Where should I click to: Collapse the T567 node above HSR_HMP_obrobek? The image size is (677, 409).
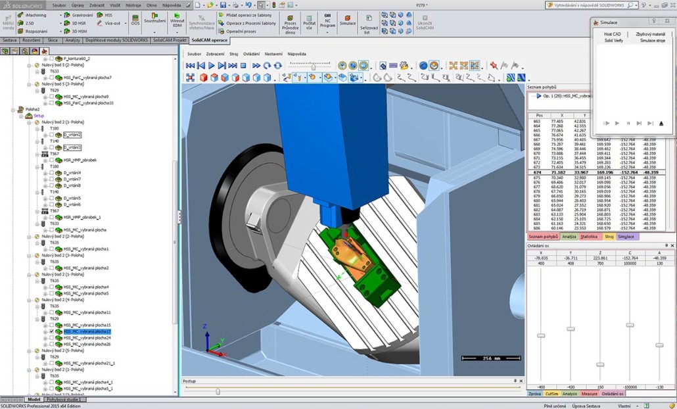(x=37, y=154)
